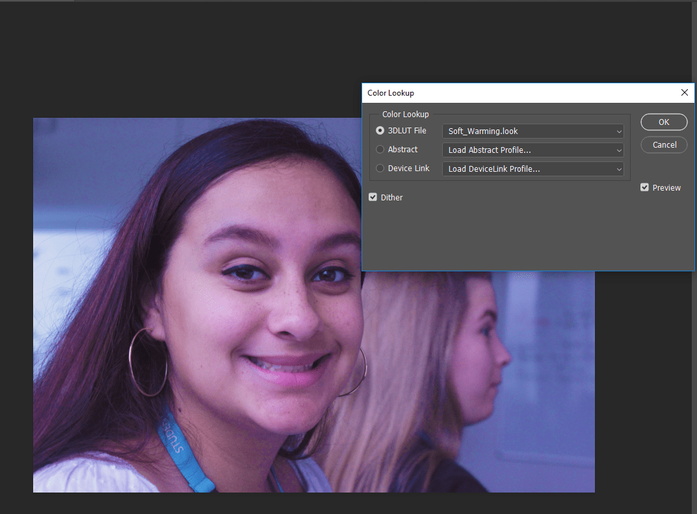Open the Soft_Warming.look dropdown

[x=532, y=131]
